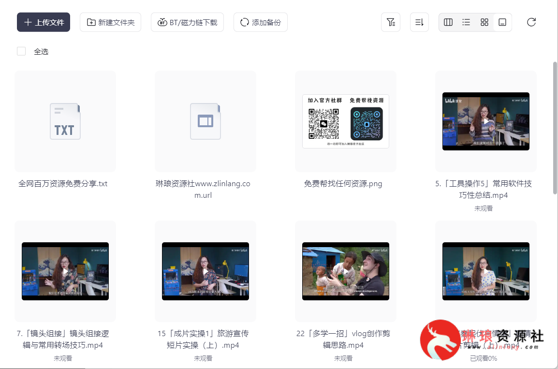Open the sort order icon
This screenshot has height=369, width=558.
point(419,22)
